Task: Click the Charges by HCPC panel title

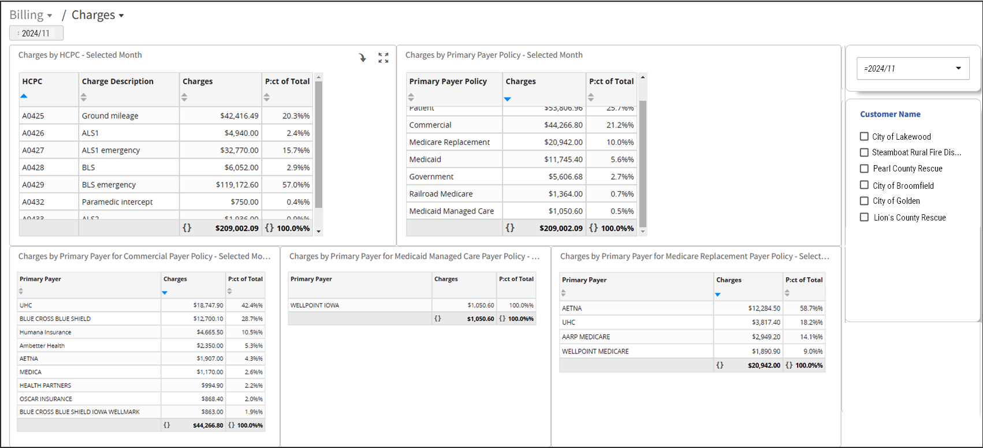Action: [80, 55]
